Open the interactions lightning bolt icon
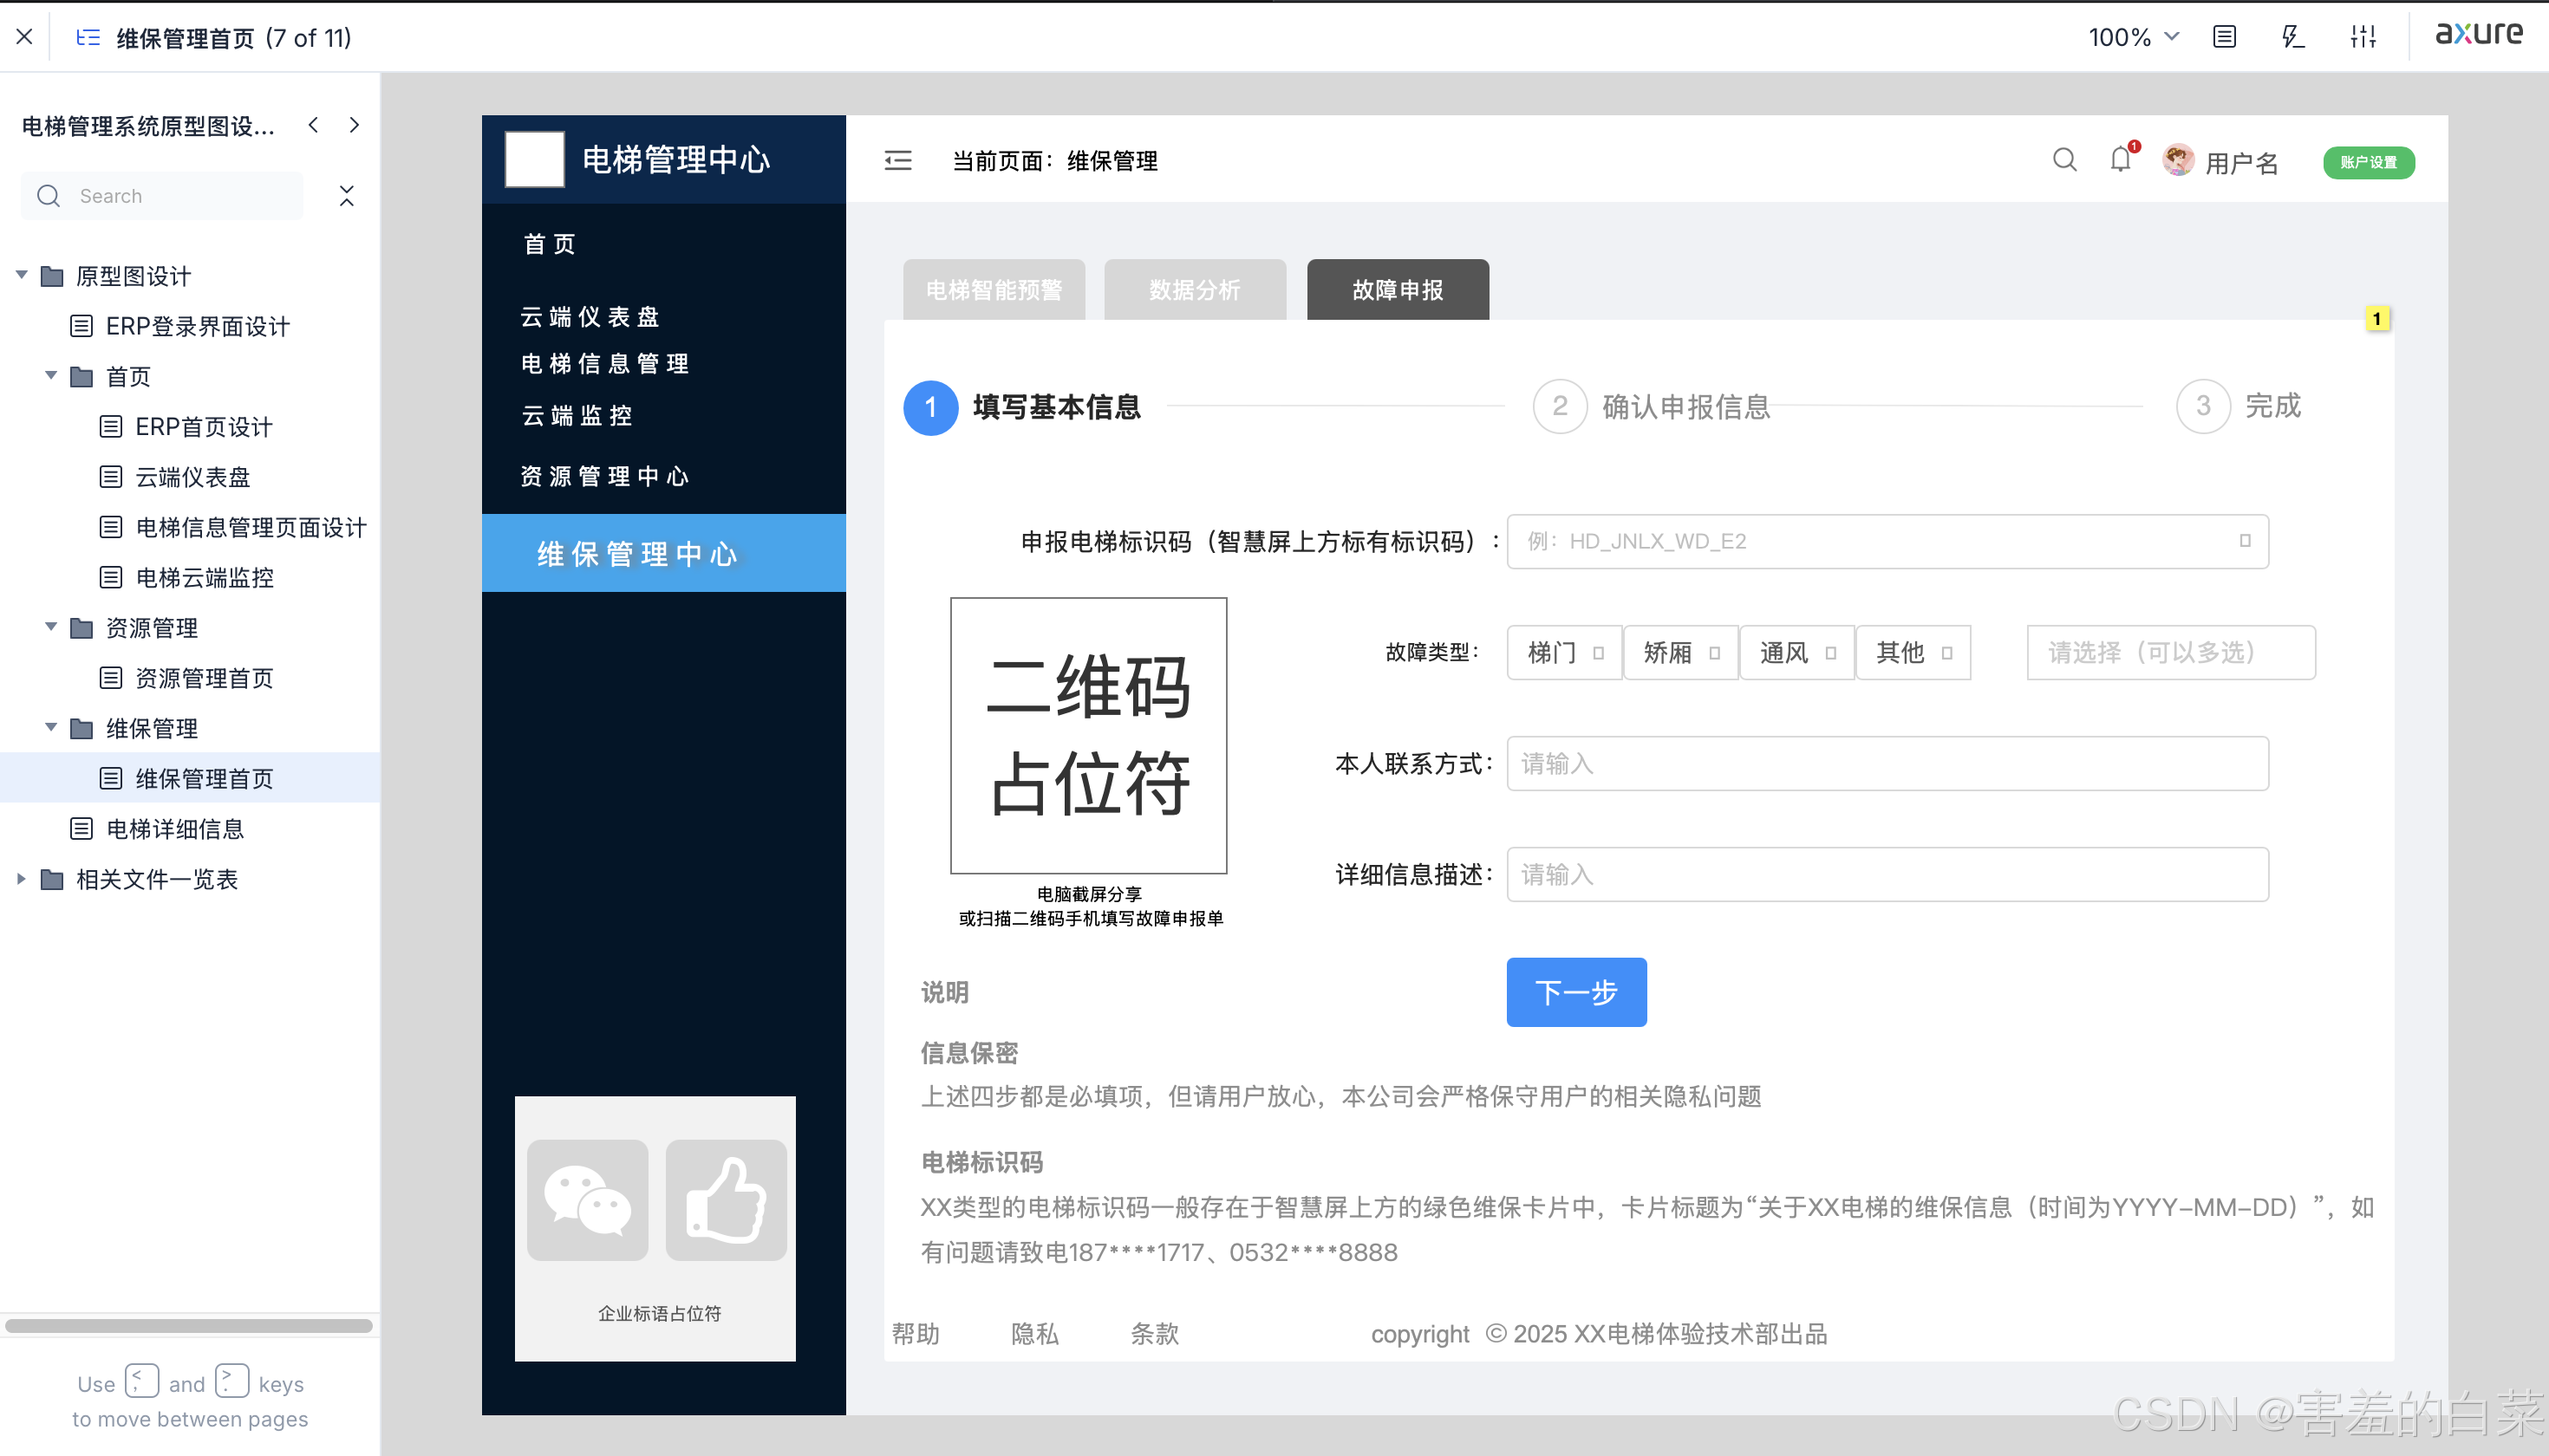This screenshot has width=2549, height=1456. pos(2291,37)
